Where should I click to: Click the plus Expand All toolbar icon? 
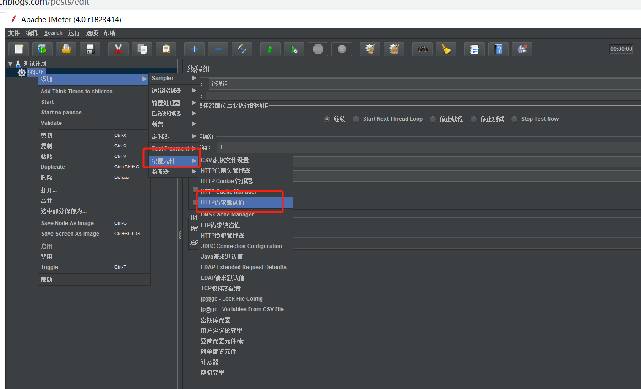(195, 49)
